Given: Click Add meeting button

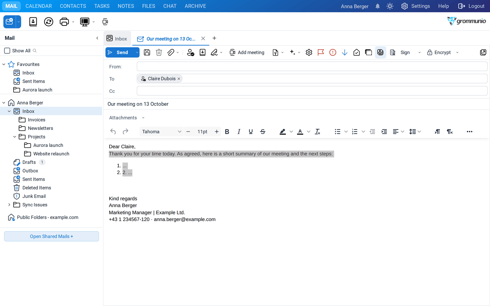Looking at the screenshot, I should tap(247, 52).
